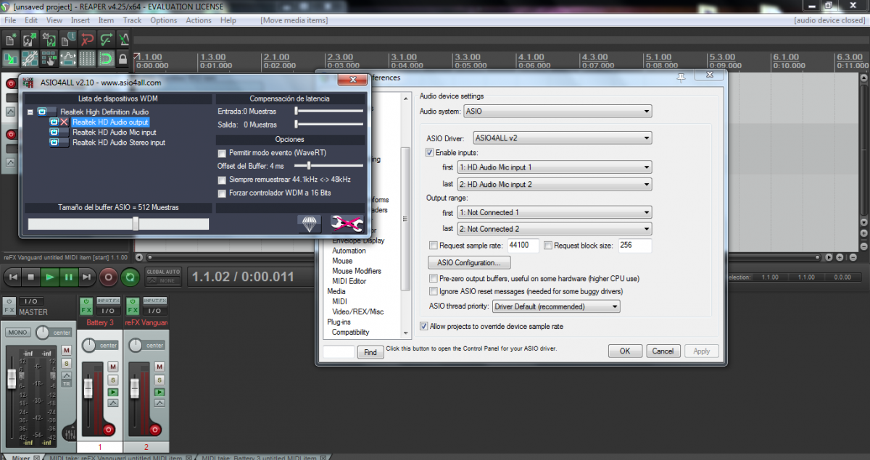Click the Record transport button
Screen dimensions: 870x460
[109, 277]
